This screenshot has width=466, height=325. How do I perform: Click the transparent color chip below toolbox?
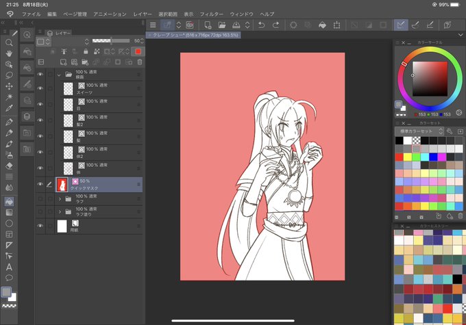point(9,306)
